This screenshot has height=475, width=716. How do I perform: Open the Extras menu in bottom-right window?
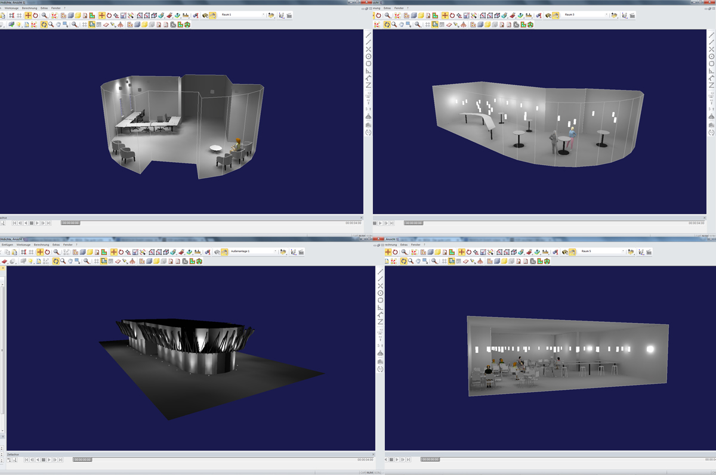point(404,244)
